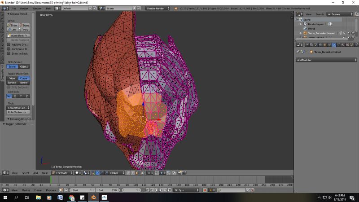
Task: Select face select mode icon
Action: [x=137, y=173]
